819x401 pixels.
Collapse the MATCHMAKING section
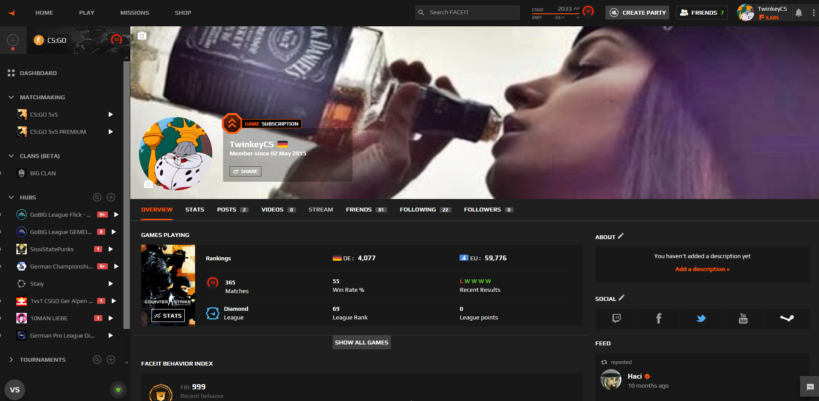11,97
